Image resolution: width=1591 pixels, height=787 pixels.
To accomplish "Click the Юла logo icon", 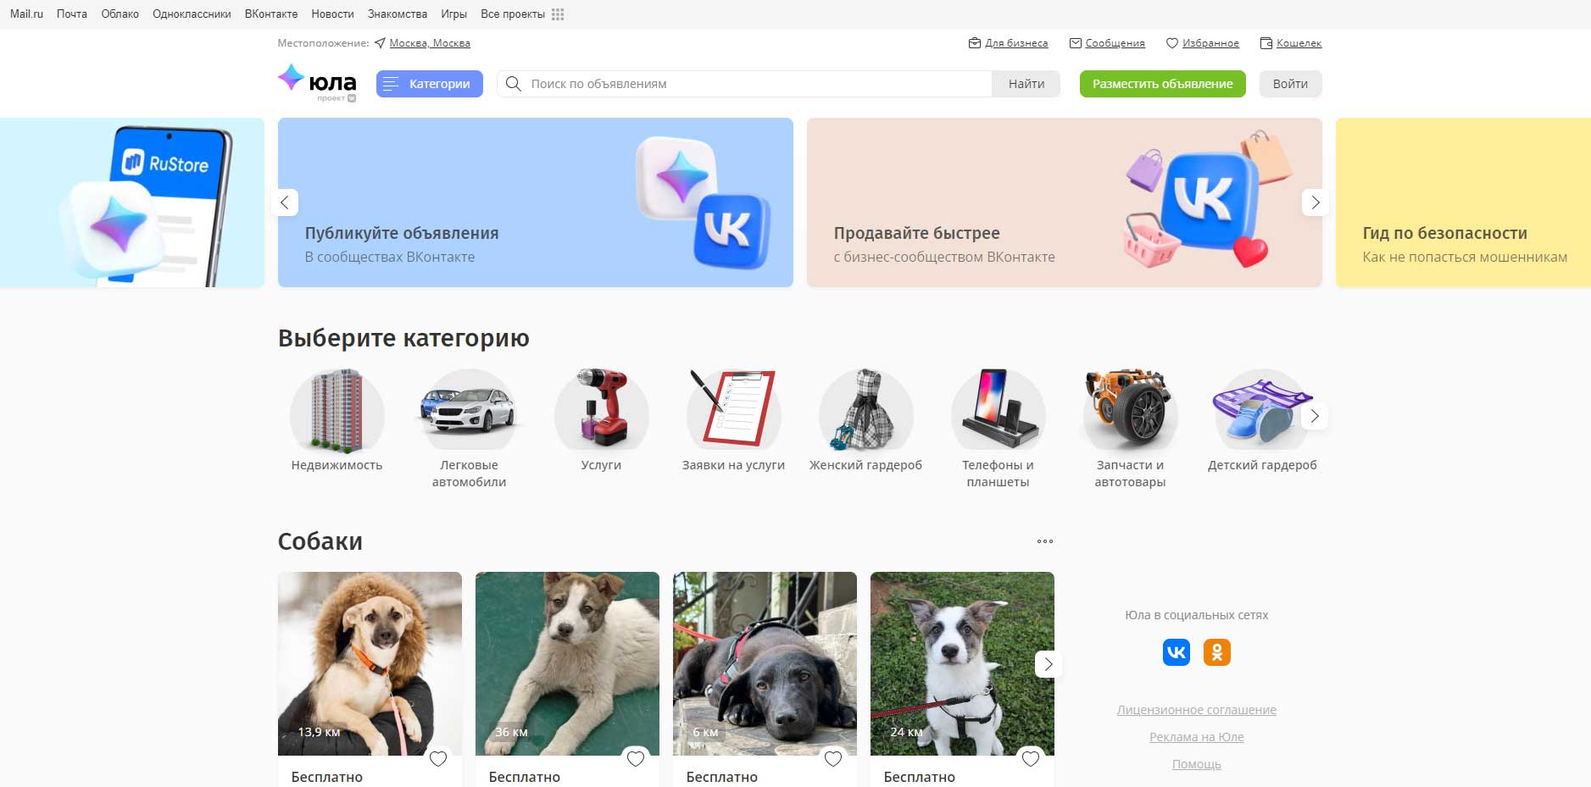I will point(292,78).
